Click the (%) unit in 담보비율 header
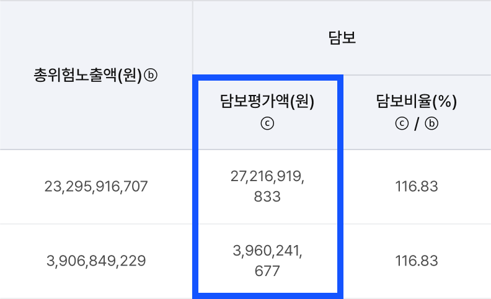Screen dimensions: 491x299 (x=445, y=101)
